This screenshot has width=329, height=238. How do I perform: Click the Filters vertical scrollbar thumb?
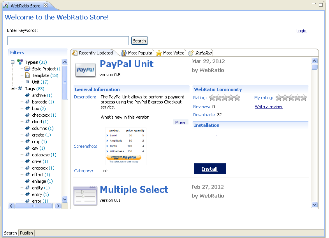(x=65, y=82)
